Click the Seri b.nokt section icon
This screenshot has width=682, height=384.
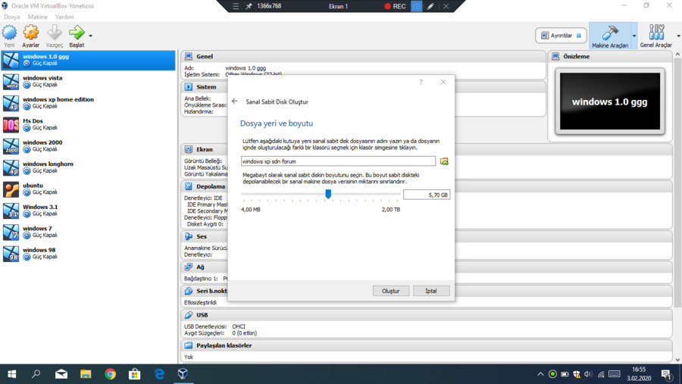tap(189, 291)
